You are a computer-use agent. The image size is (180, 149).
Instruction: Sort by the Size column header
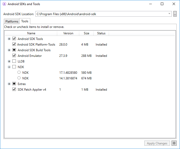[x=86, y=33]
